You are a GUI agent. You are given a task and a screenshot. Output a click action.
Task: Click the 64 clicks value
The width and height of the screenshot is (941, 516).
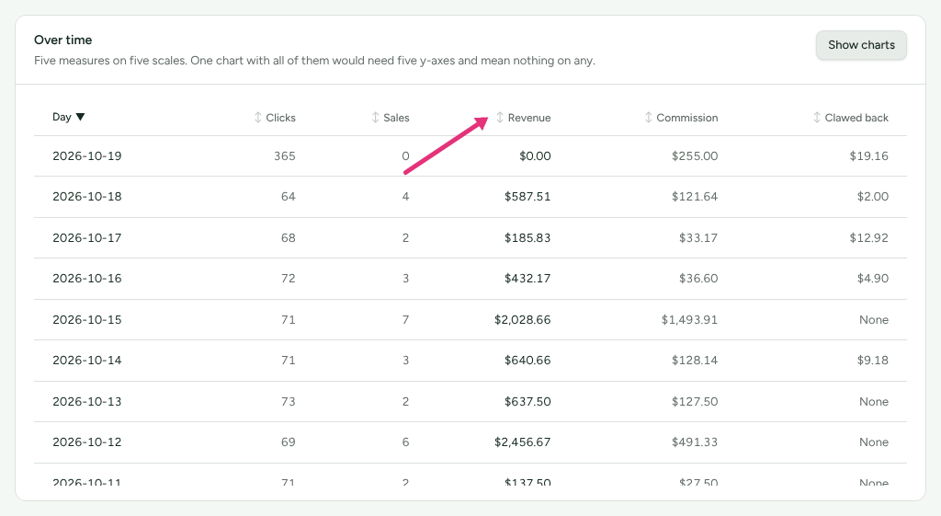(288, 197)
